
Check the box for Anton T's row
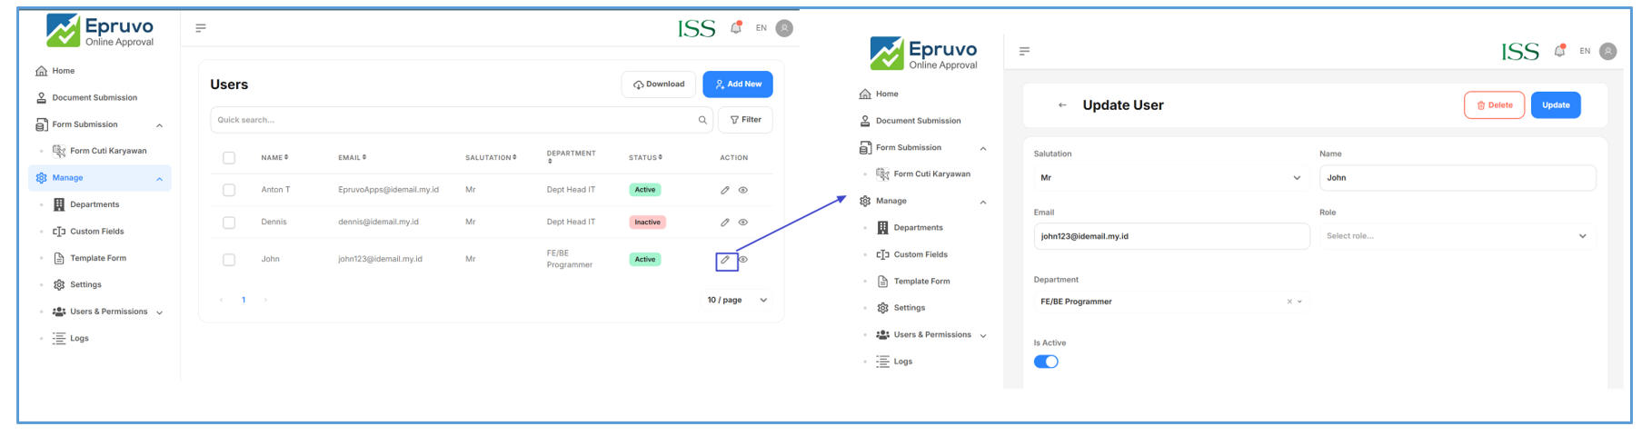229,190
